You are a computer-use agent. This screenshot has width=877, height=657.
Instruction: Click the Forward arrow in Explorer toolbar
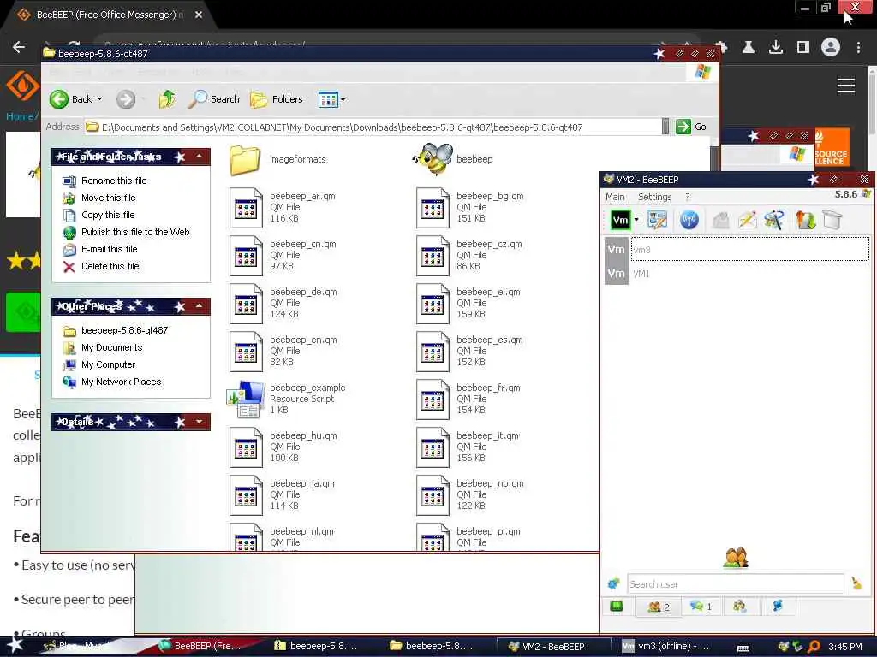coord(126,99)
